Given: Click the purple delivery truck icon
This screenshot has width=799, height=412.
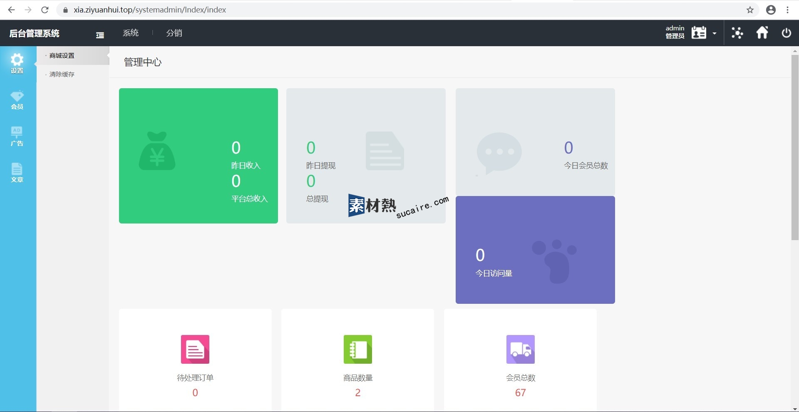Looking at the screenshot, I should pos(520,349).
